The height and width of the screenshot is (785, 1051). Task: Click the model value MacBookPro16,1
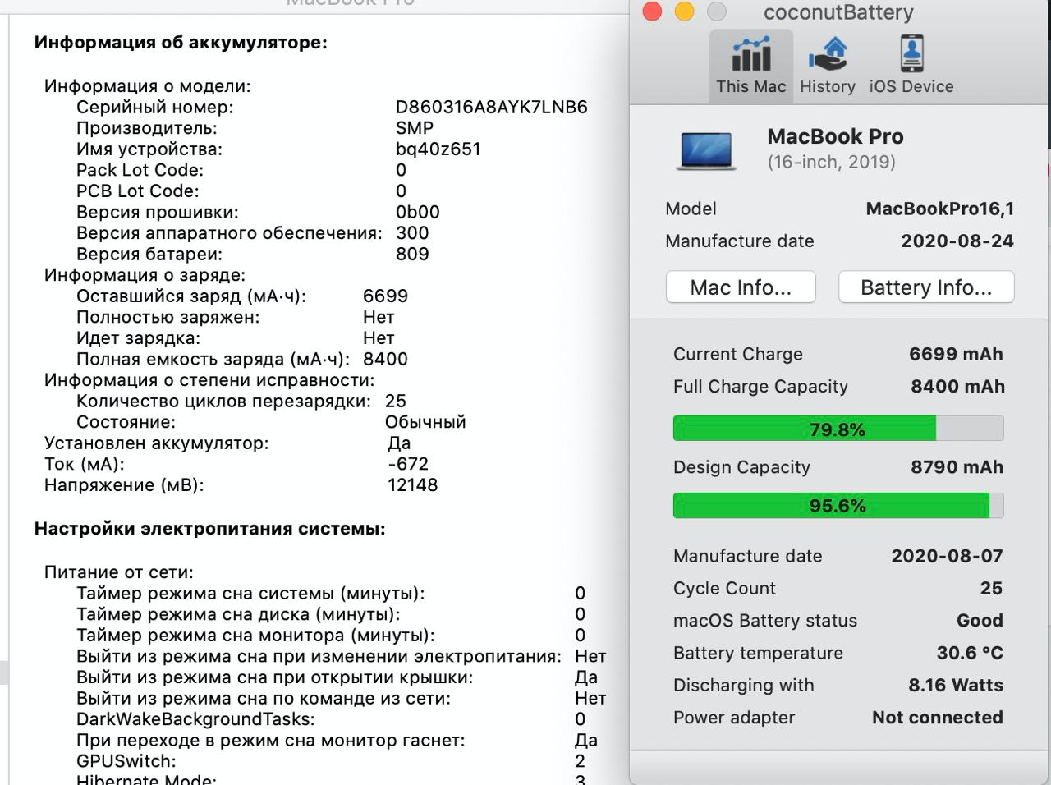940,209
